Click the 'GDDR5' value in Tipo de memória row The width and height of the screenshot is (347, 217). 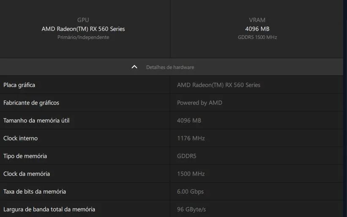click(186, 156)
